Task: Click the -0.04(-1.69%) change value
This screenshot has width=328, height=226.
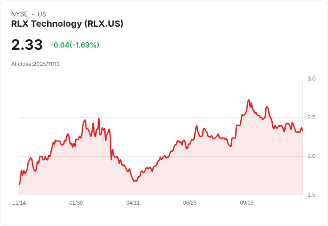Action: pos(75,45)
